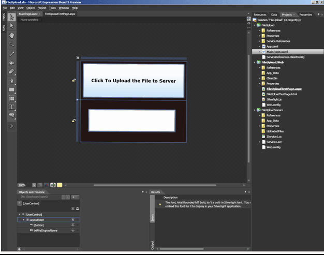Open the zoom percentage dropdown
Image resolution: width=324 pixels, height=255 pixels.
tap(34, 185)
